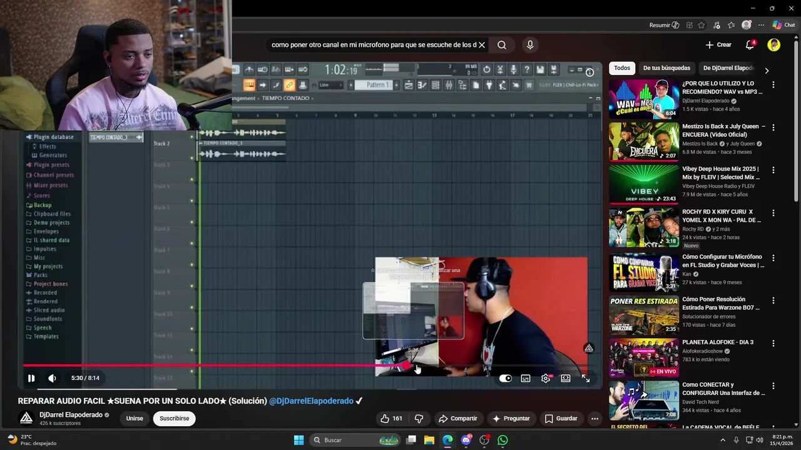Open the Como CONECTAR y CONFIGURAR Interfaz title
Viewport: 801px width, 450px height.
(x=723, y=389)
